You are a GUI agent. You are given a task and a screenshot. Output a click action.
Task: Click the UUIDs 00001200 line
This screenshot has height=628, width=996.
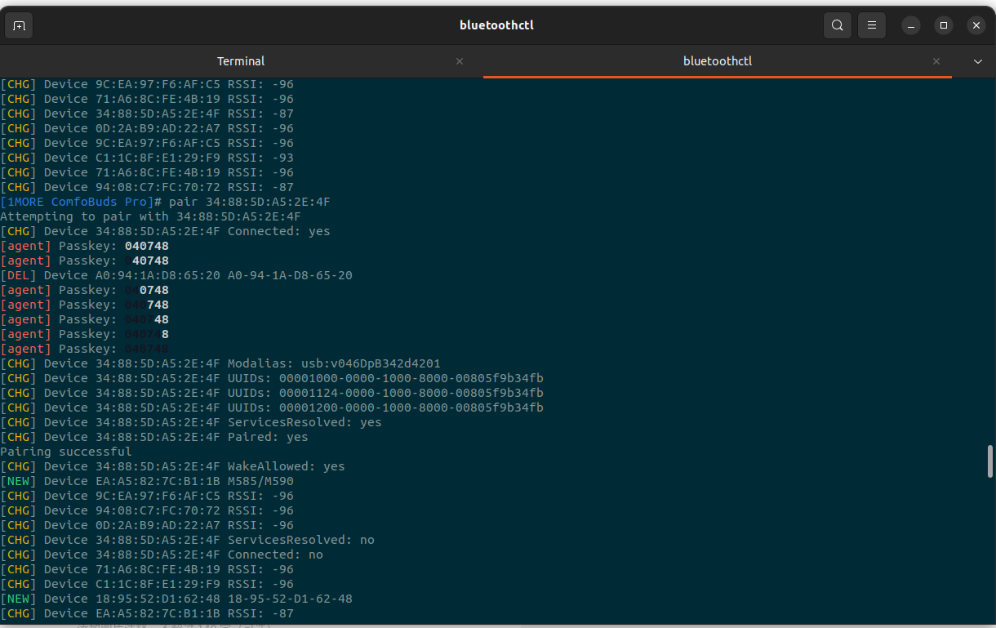click(272, 408)
